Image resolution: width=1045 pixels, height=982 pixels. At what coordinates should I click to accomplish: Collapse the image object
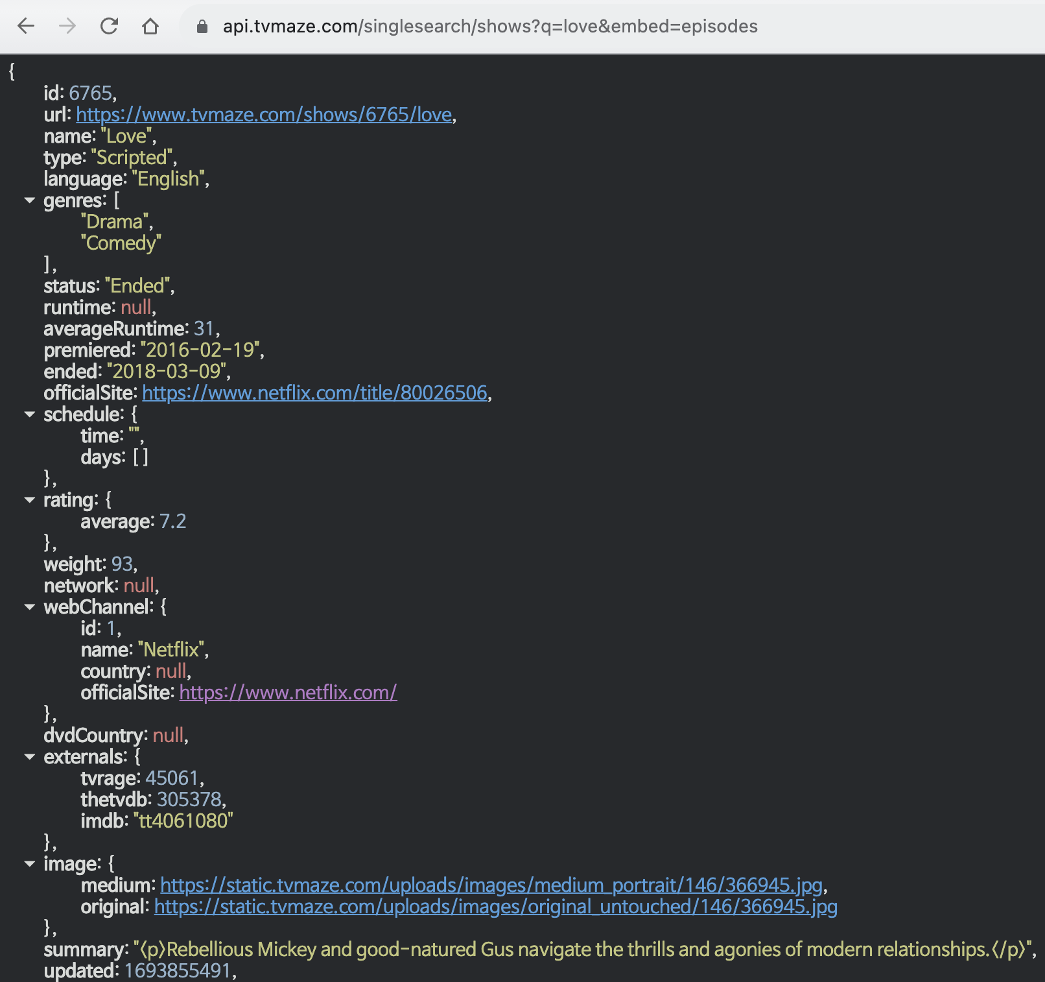(29, 864)
